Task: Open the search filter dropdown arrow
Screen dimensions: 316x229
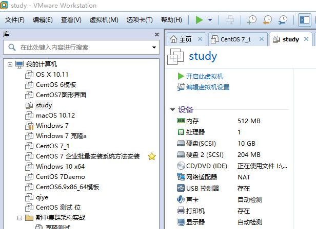Action: [154, 48]
